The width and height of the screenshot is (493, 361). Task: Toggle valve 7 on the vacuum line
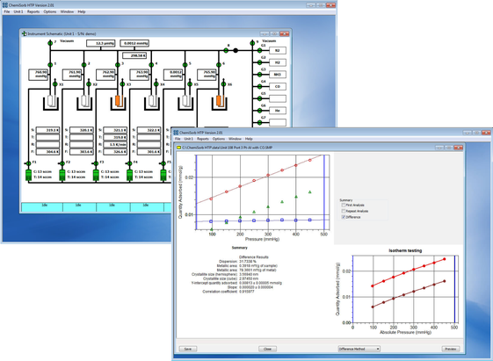point(50,43)
